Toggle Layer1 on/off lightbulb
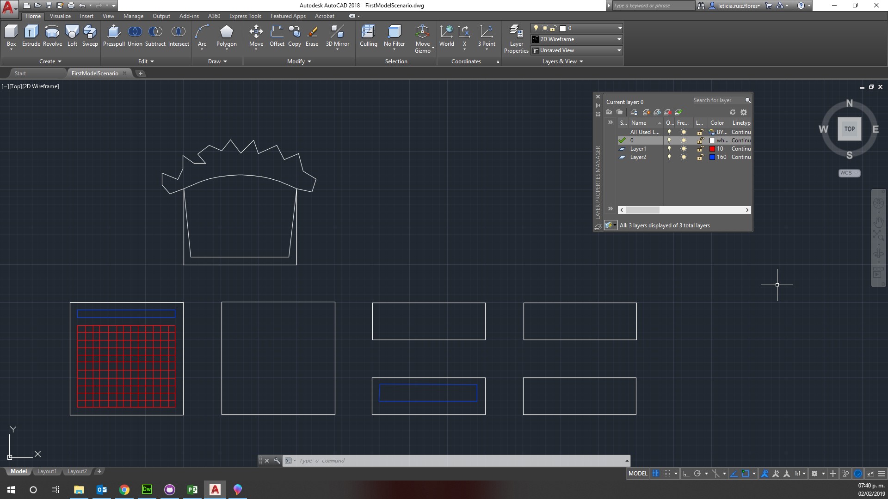The width and height of the screenshot is (888, 499). pos(669,149)
